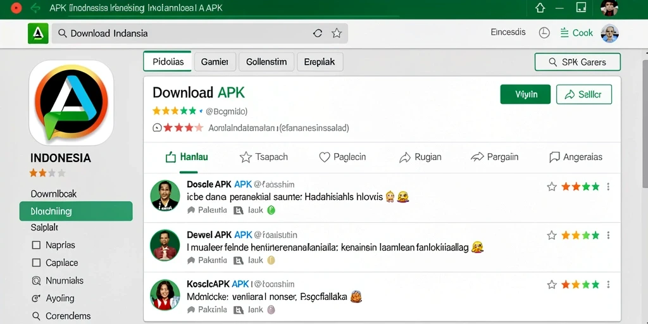
Task: Open Ayoiing in the sidebar
Action: pos(53,299)
